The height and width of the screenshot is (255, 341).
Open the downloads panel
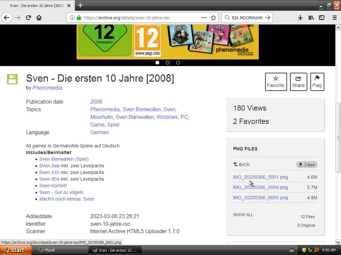click(300, 18)
